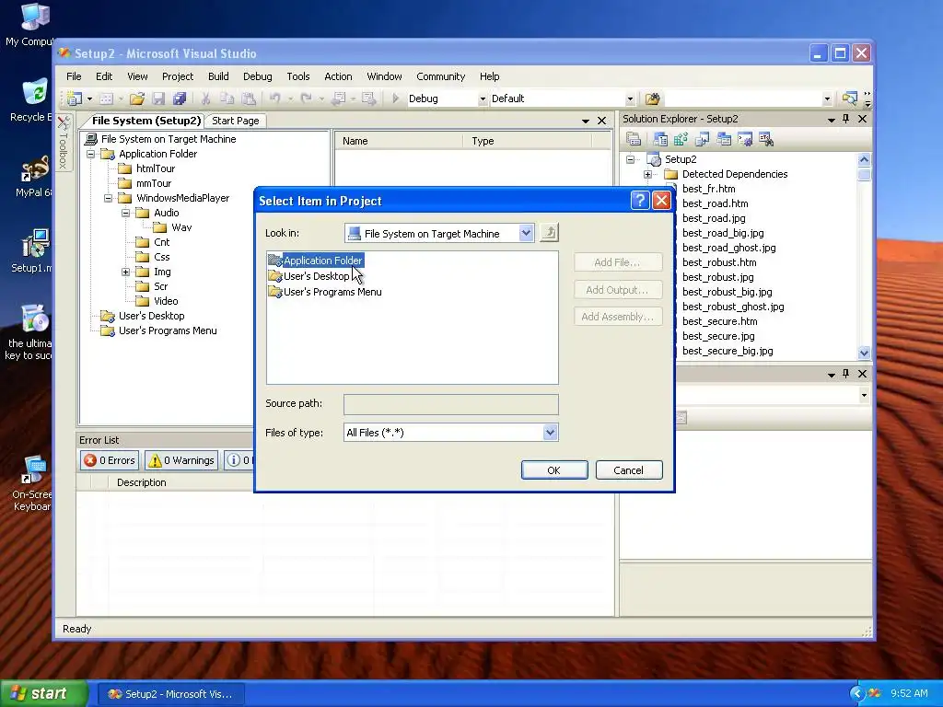Screen dimensions: 943x707
Task: Select the htmlTour folder in tree
Action: tap(155, 168)
